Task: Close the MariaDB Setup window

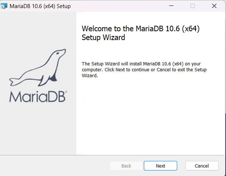Action: pos(214,6)
